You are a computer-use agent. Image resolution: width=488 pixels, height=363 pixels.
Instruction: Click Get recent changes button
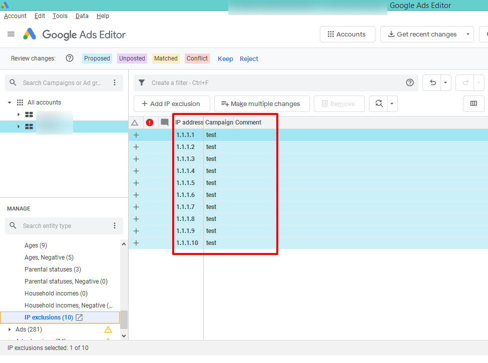422,34
